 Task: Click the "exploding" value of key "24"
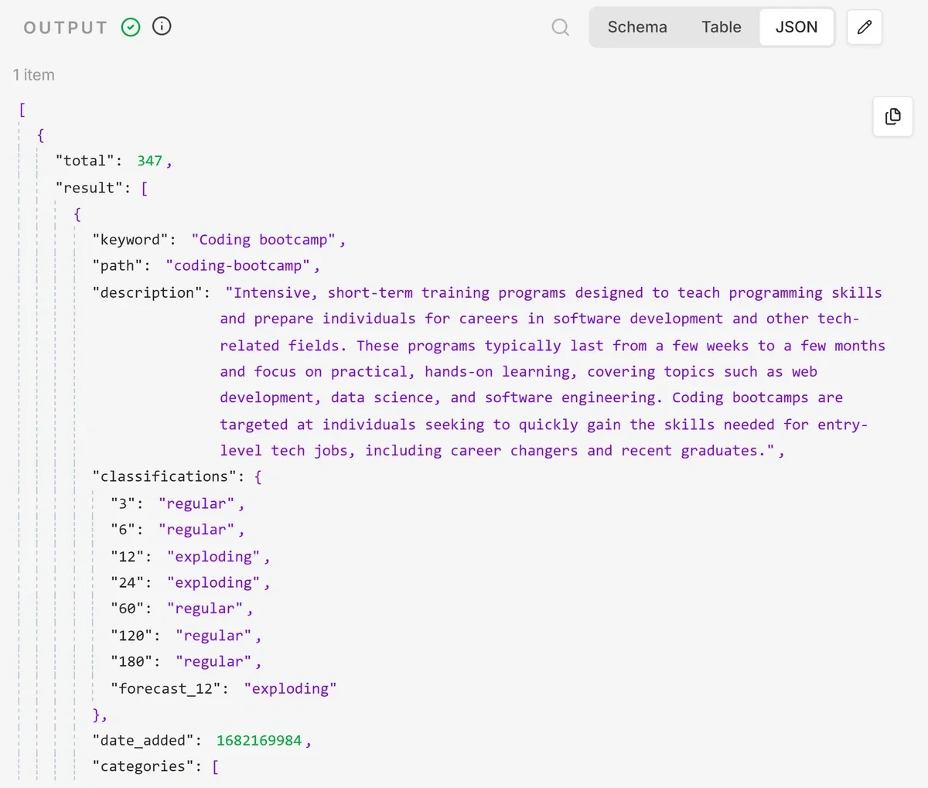pos(214,583)
